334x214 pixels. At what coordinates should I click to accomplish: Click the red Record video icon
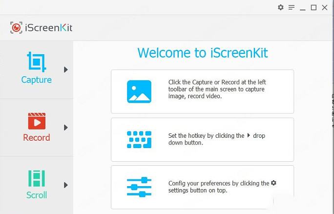click(x=37, y=121)
